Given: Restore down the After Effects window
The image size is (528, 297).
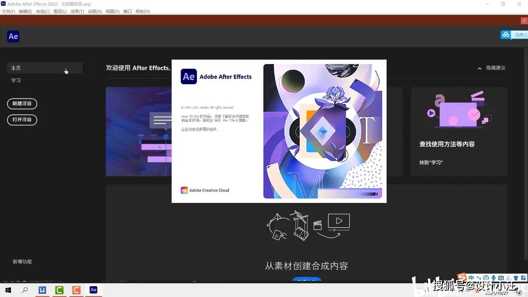Looking at the screenshot, I should pyautogui.click(x=503, y=4).
